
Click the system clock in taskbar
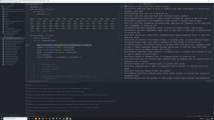coord(208,119)
